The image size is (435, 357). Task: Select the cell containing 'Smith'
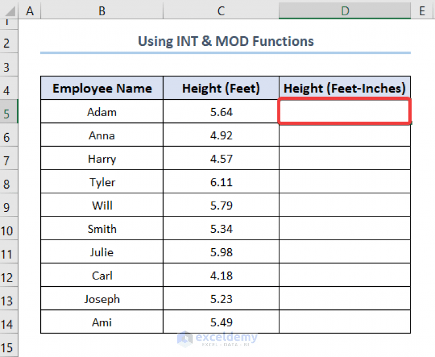tap(102, 228)
